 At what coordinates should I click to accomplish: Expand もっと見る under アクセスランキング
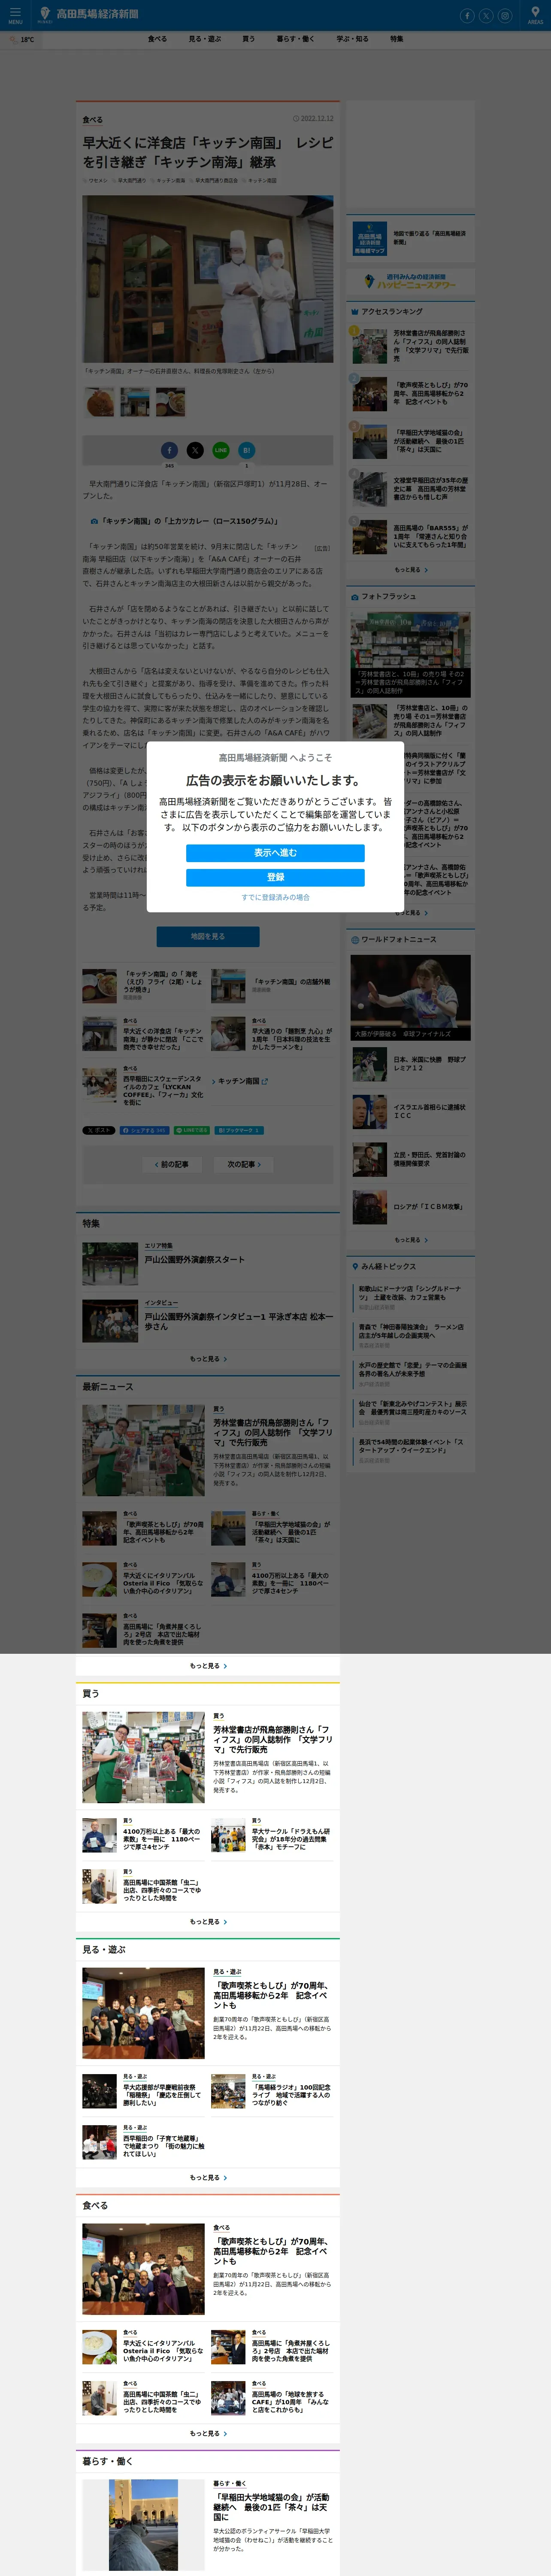pos(411,570)
